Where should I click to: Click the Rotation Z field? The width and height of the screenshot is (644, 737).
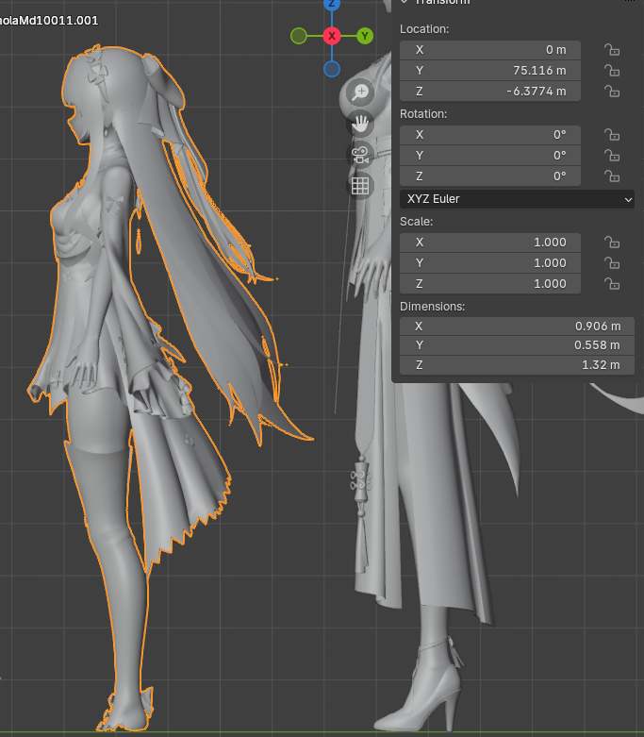(x=490, y=176)
